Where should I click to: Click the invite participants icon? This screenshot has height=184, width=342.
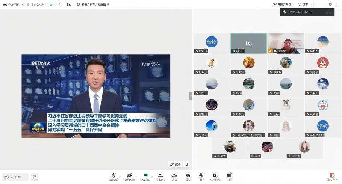174,176
